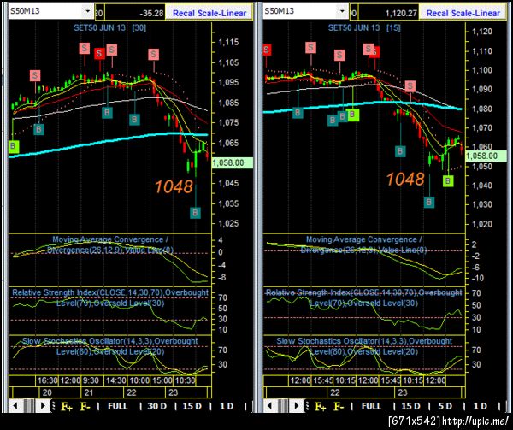The image size is (513, 430).
Task: Click the MACD indicator label in right chart
Action: click(x=364, y=244)
